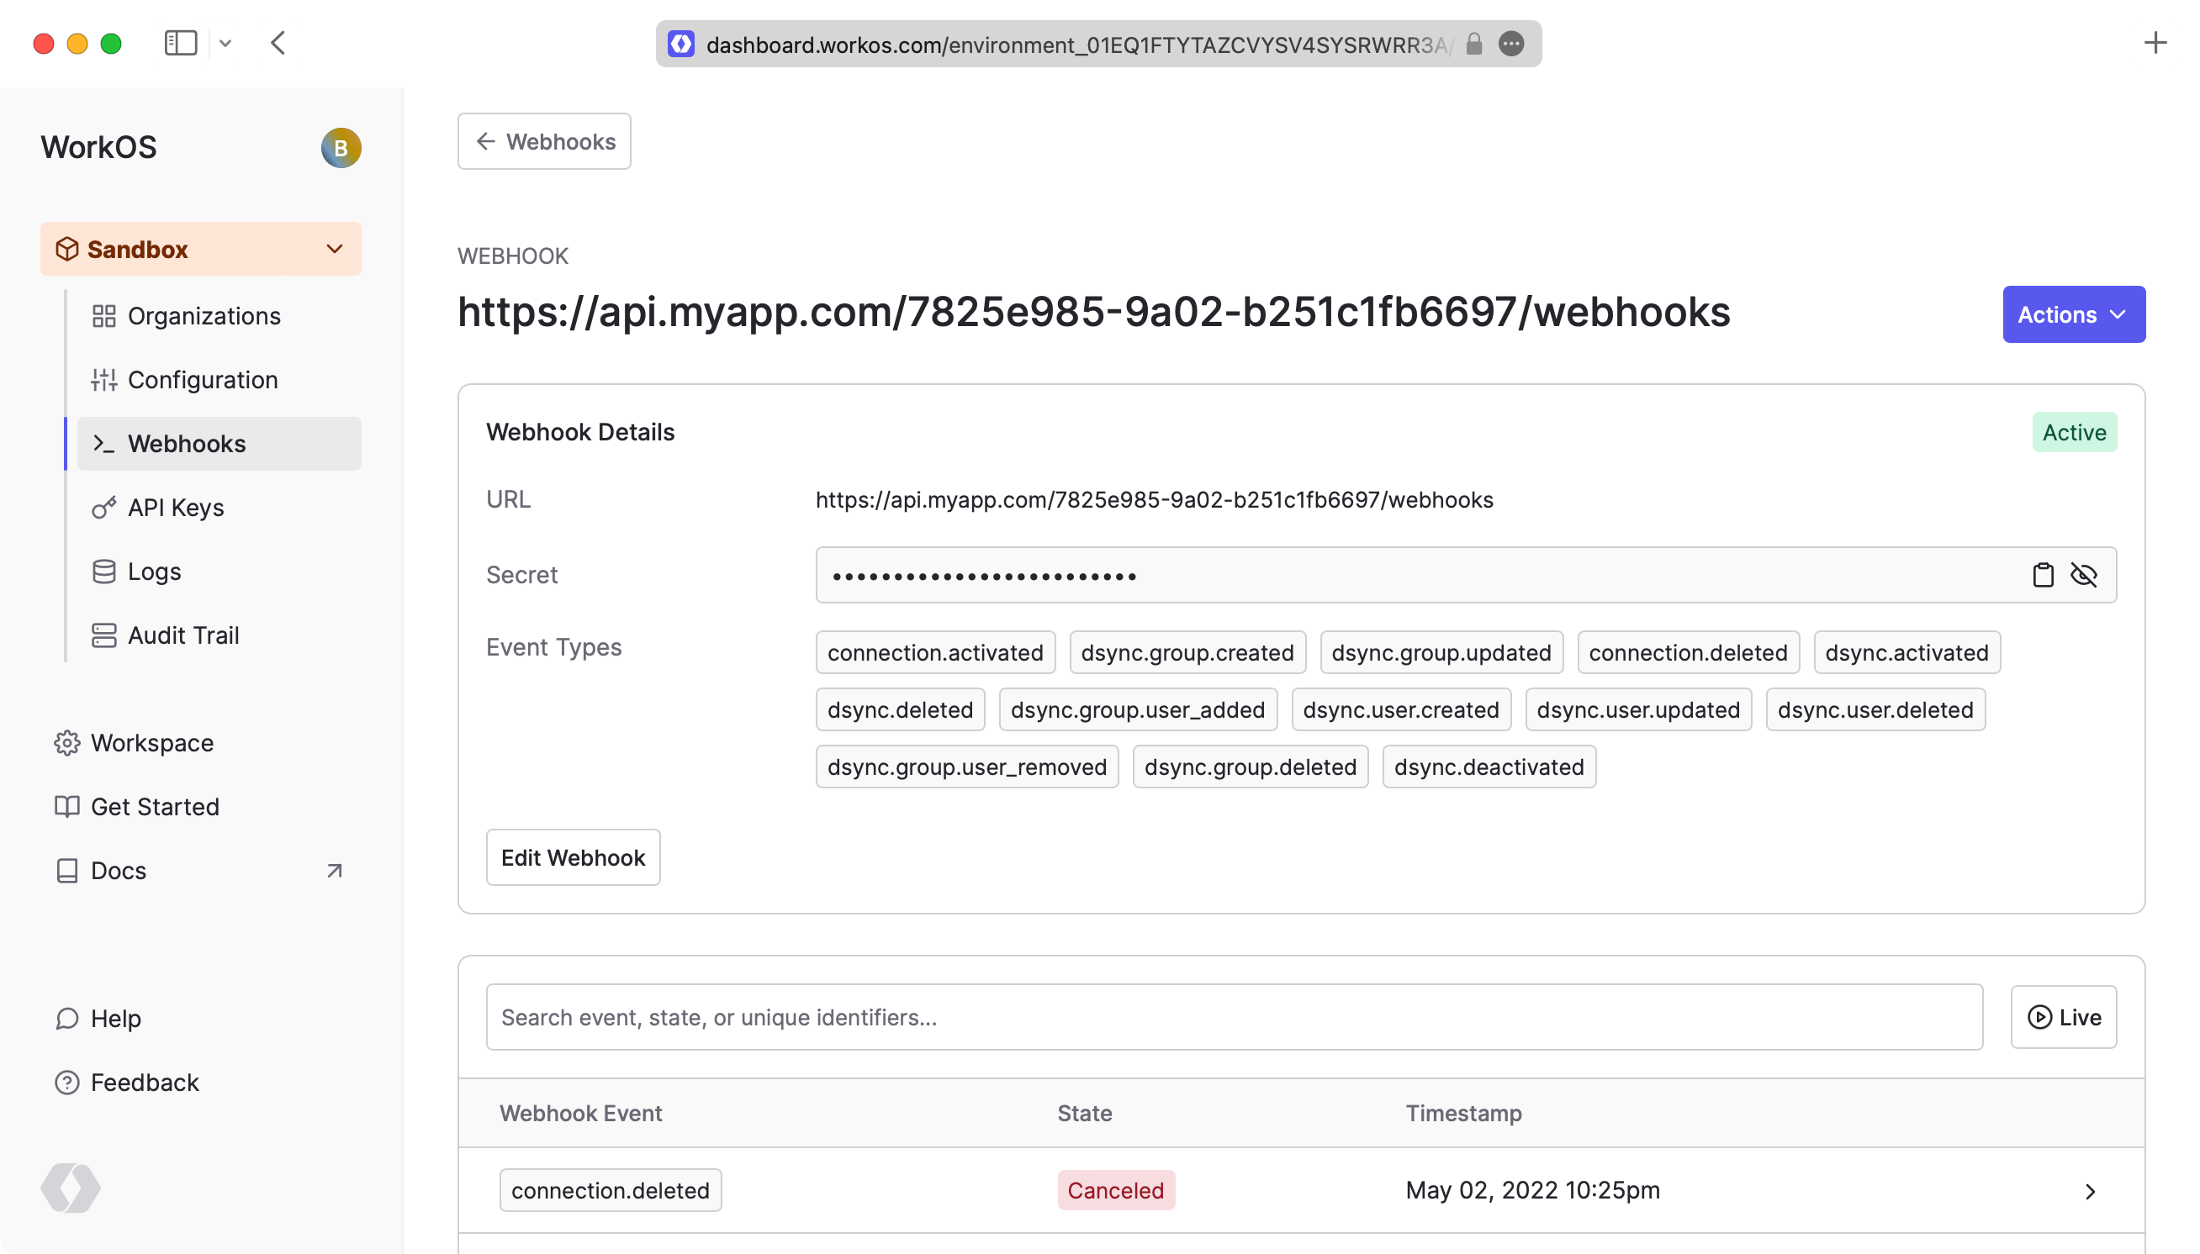Open the browser sidebar panel icon
The width and height of the screenshot is (2200, 1254).
point(180,43)
